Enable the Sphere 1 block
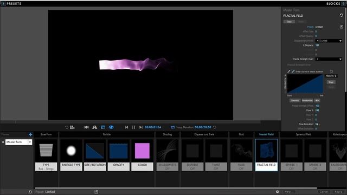 pos(292,155)
